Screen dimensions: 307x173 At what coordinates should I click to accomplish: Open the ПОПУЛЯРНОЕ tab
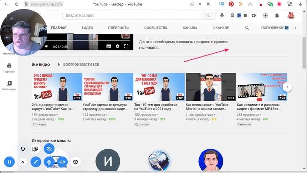(x=275, y=28)
